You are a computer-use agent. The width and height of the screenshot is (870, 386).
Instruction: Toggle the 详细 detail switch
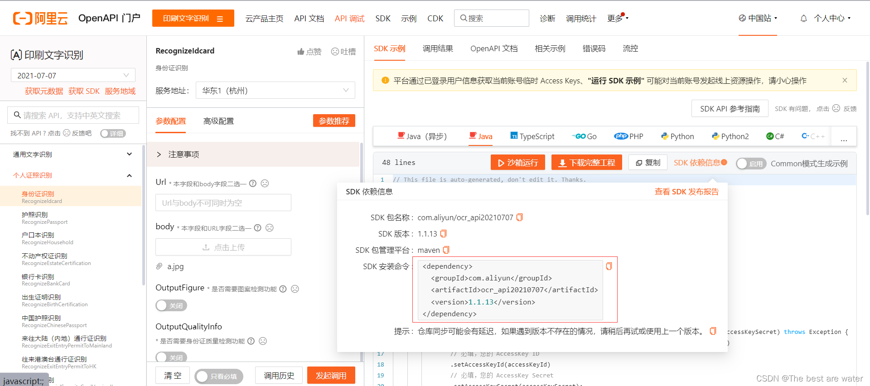click(x=113, y=133)
